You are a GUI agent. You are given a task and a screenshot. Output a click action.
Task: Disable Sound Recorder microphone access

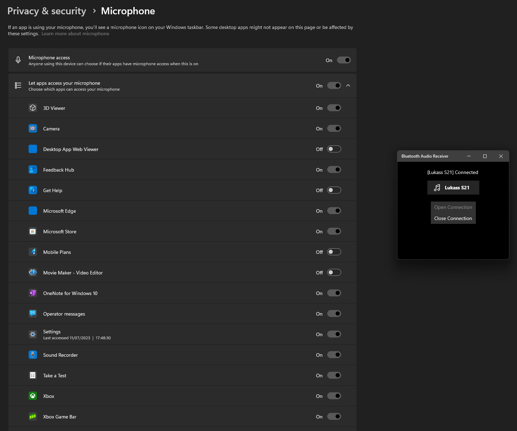pyautogui.click(x=334, y=355)
